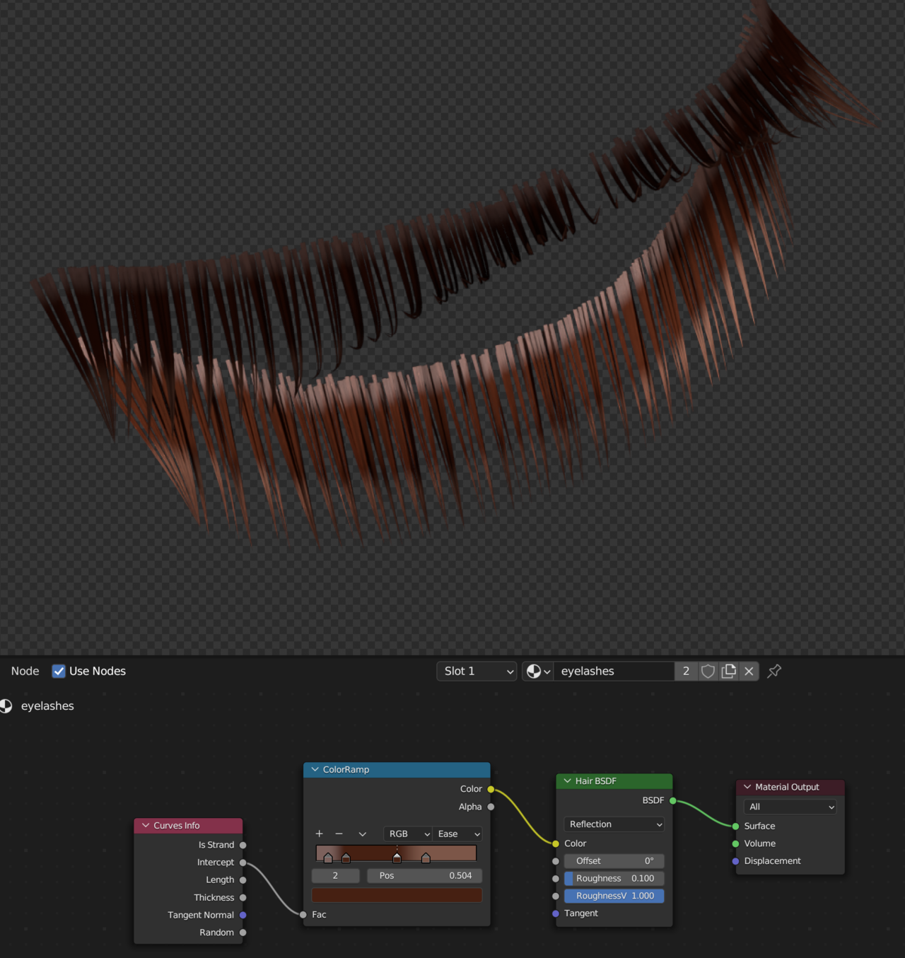905x958 pixels.
Task: Click the material user count 2 button
Action: tap(686, 671)
